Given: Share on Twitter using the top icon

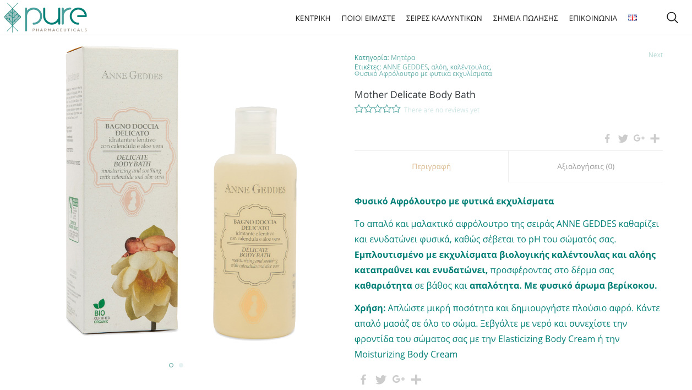Looking at the screenshot, I should click(623, 138).
